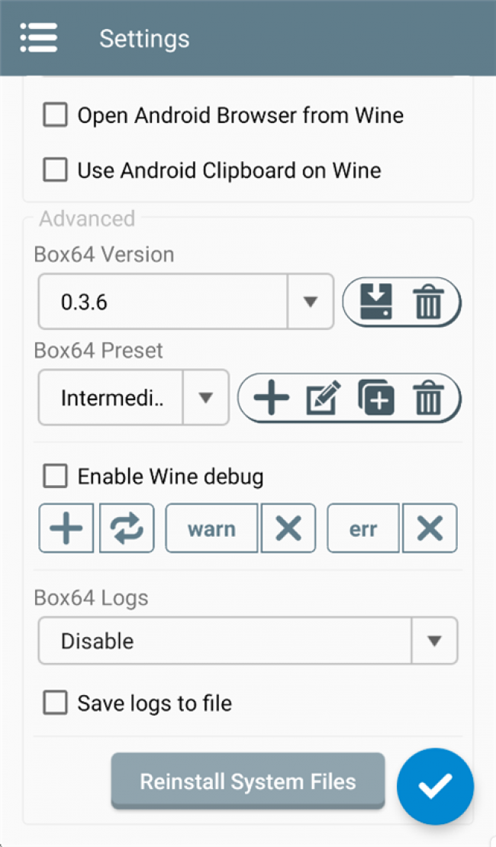Delete the Box64 preset
Viewport: 496px width, 847px height.
[428, 398]
